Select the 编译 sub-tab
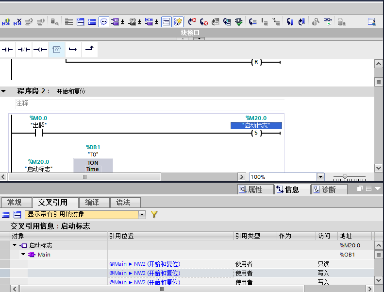 [x=94, y=202]
